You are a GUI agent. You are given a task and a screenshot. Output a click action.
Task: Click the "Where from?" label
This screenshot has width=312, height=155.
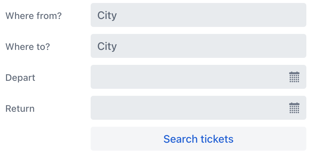click(34, 16)
